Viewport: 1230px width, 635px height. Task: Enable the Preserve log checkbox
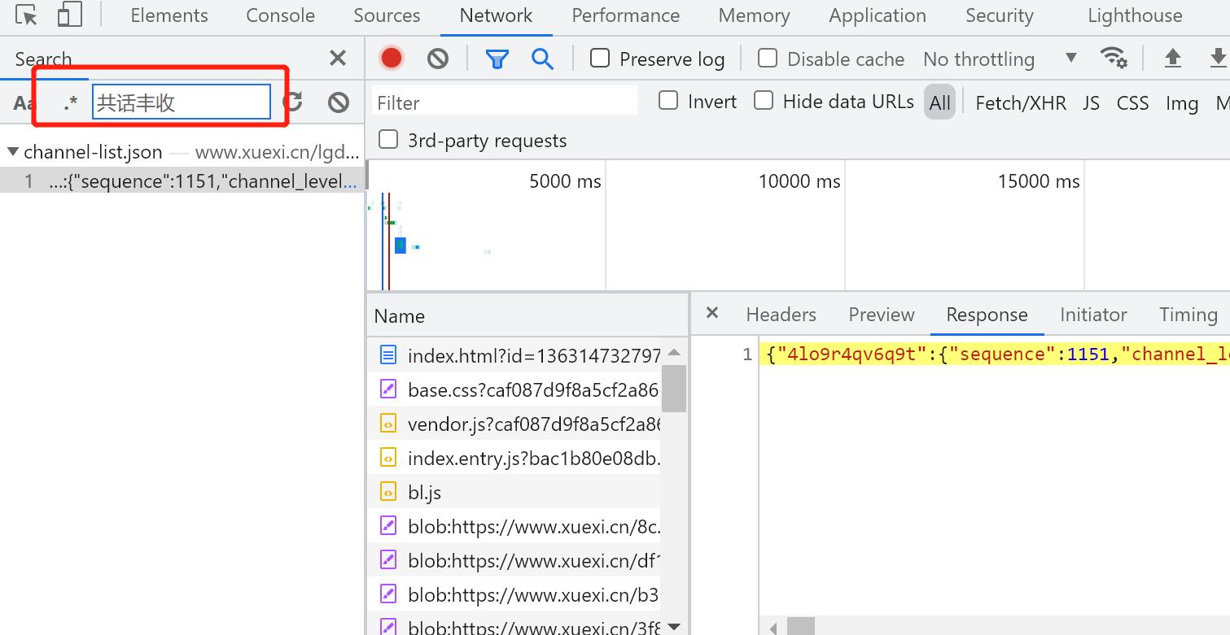coord(600,58)
